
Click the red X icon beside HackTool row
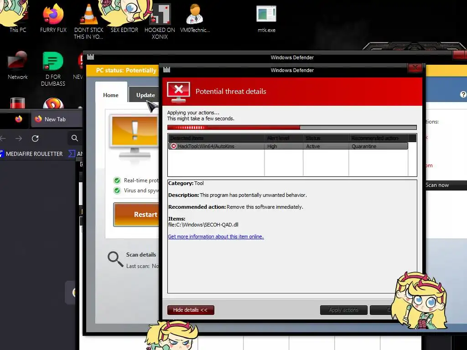point(173,146)
